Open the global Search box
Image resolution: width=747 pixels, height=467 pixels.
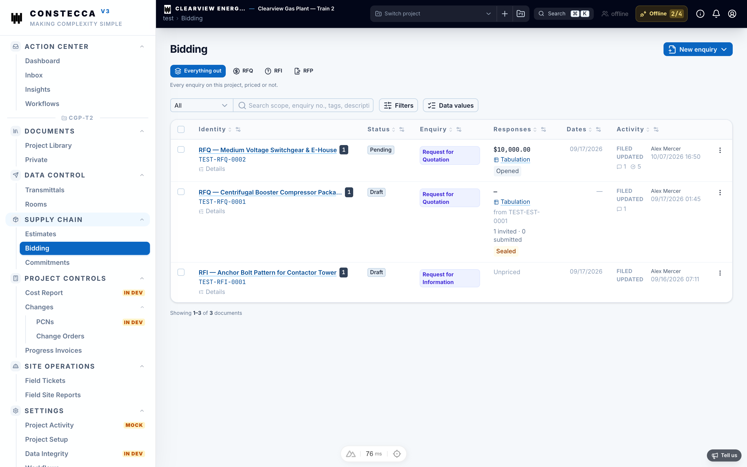(x=563, y=13)
